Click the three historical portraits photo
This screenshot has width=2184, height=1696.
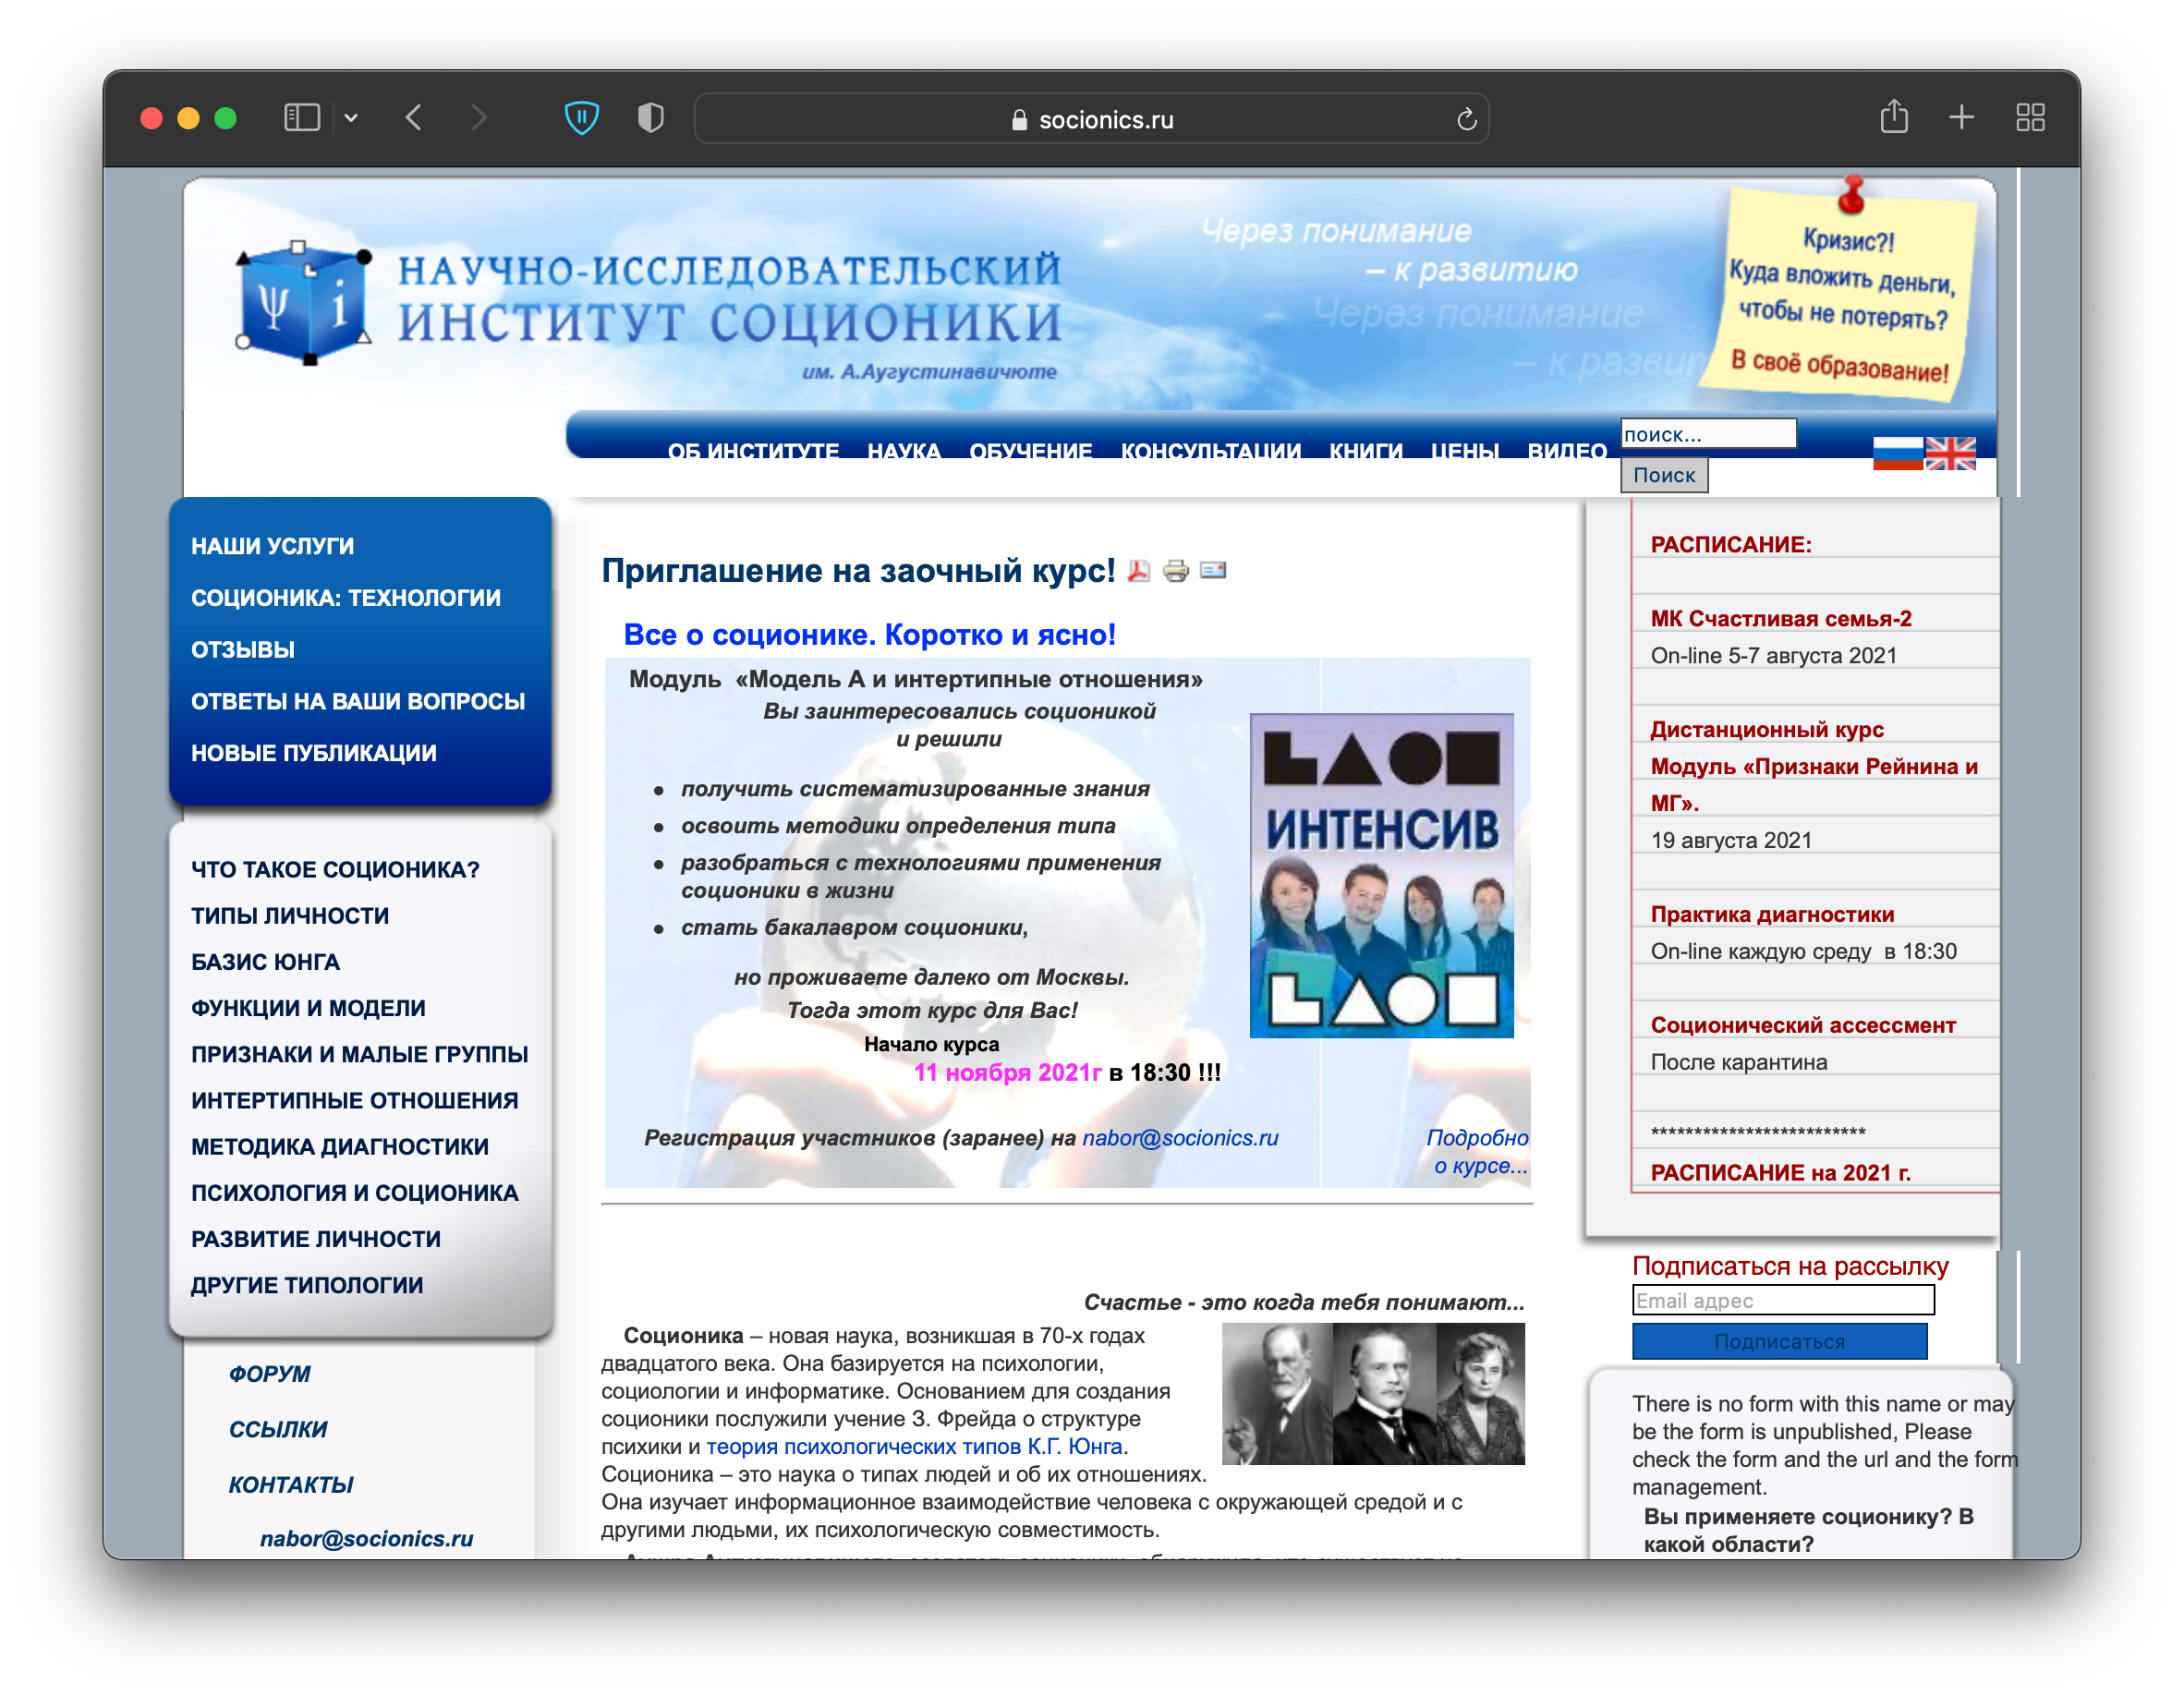1373,1393
